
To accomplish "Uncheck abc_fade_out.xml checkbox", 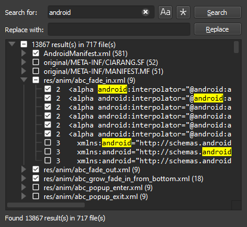I will (x=36, y=169).
